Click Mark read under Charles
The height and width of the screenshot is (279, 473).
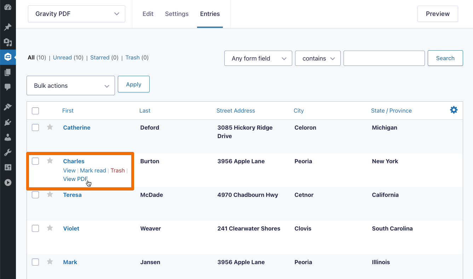93,170
